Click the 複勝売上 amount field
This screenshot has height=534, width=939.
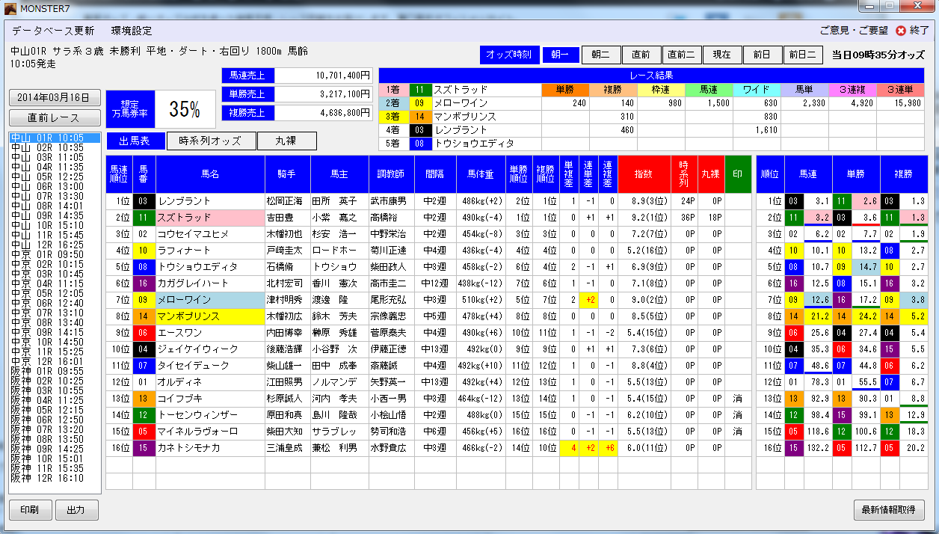[x=323, y=113]
